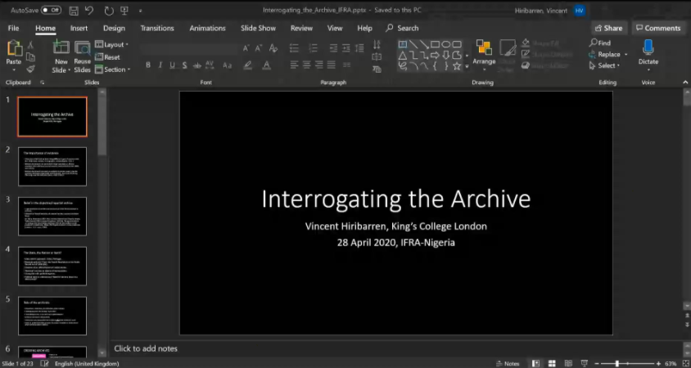691x368 pixels.
Task: Toggle Strikethrough formatting
Action: tap(197, 65)
